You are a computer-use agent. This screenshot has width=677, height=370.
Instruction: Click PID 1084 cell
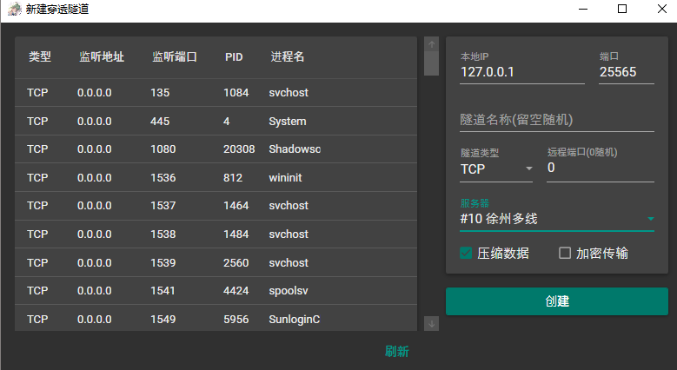pyautogui.click(x=236, y=92)
